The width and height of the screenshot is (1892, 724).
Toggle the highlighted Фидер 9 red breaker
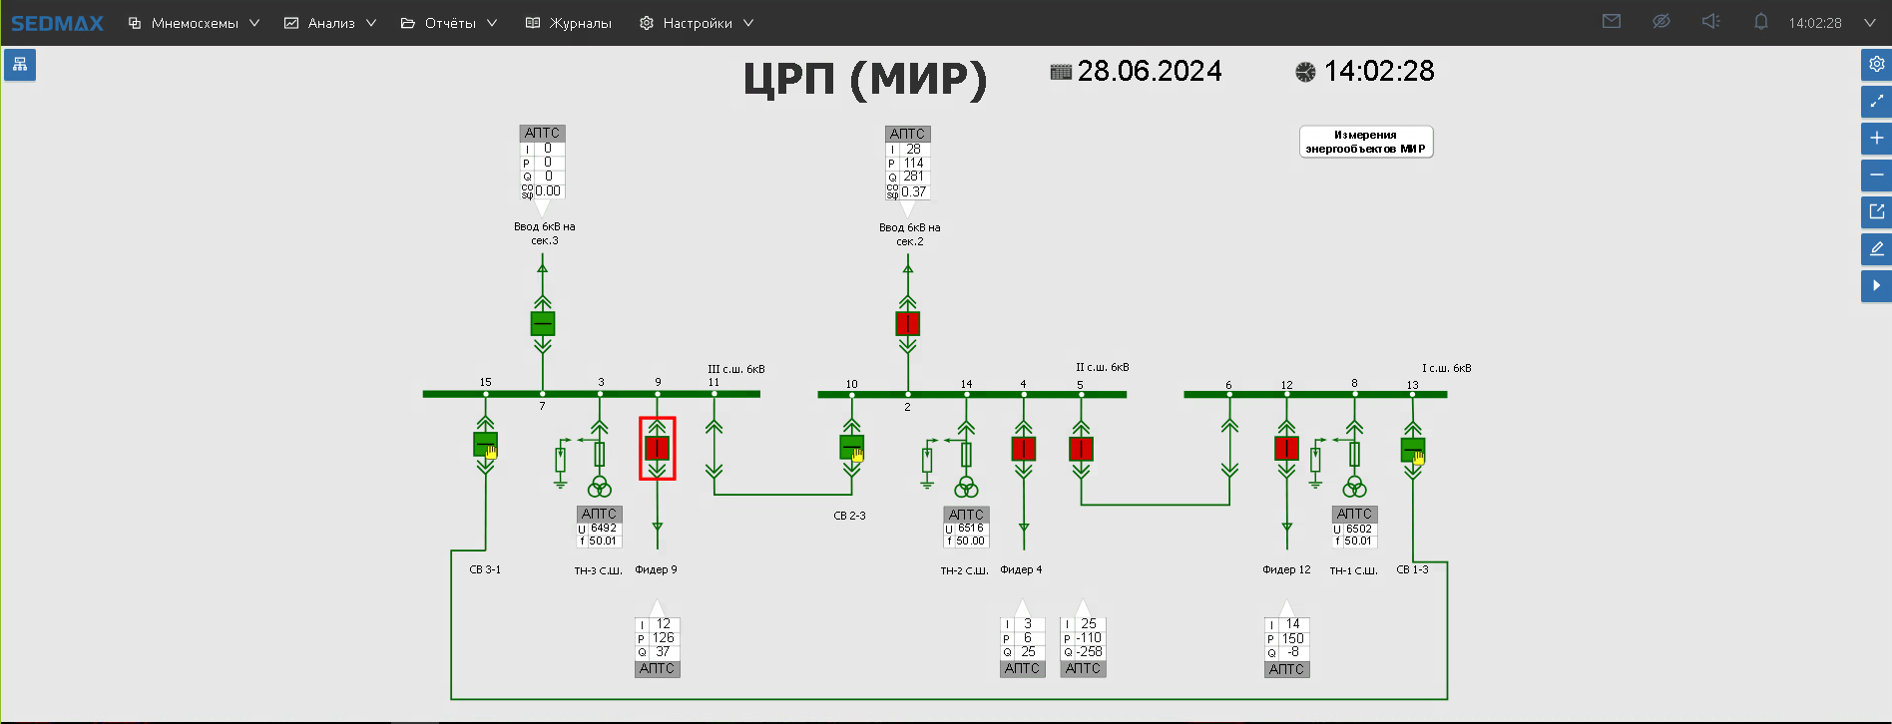click(x=657, y=448)
